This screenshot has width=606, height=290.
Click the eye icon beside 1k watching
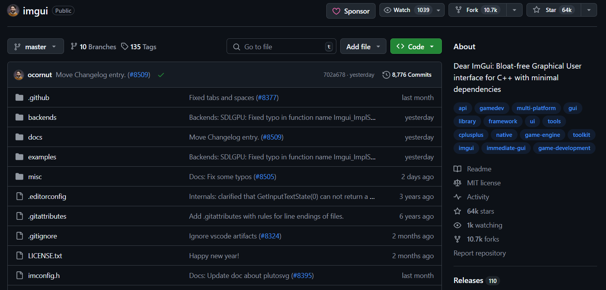coord(457,225)
